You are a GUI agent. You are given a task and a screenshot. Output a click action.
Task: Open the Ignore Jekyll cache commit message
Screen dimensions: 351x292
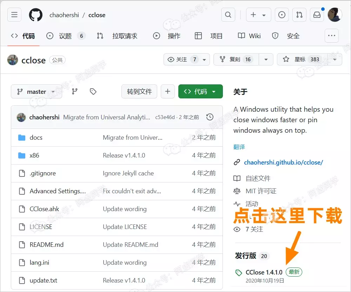click(128, 173)
